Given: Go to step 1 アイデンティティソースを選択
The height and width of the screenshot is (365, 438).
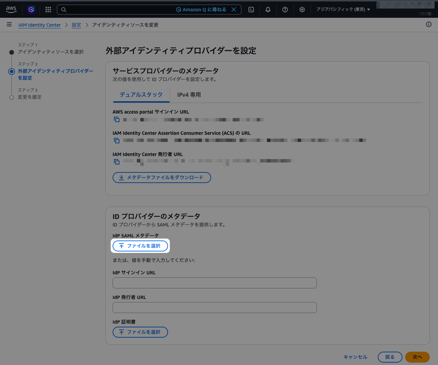Looking at the screenshot, I should [51, 52].
